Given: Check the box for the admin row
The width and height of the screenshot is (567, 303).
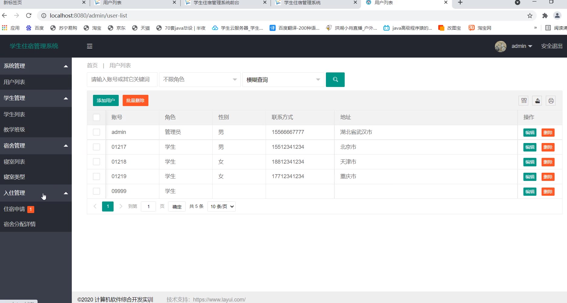Looking at the screenshot, I should pos(96,132).
